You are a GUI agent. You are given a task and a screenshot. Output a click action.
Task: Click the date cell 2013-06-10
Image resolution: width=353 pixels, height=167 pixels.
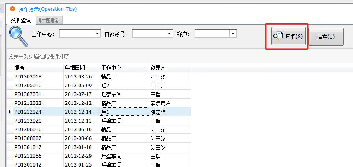(82, 130)
